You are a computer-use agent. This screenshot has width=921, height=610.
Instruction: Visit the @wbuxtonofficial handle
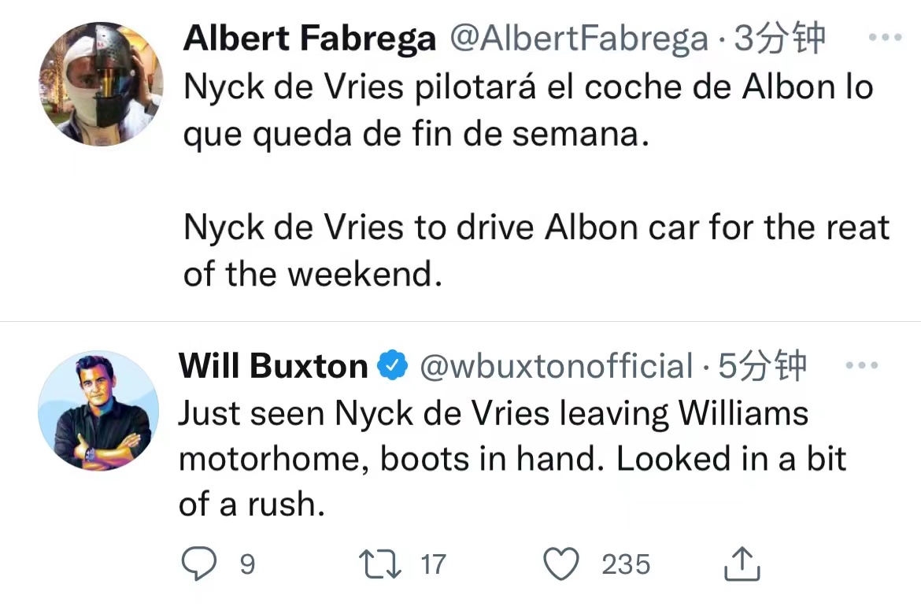pos(557,366)
